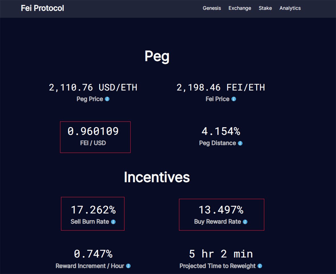Image resolution: width=336 pixels, height=274 pixels.
Task: Open the Stake navigation link
Action: click(x=265, y=8)
